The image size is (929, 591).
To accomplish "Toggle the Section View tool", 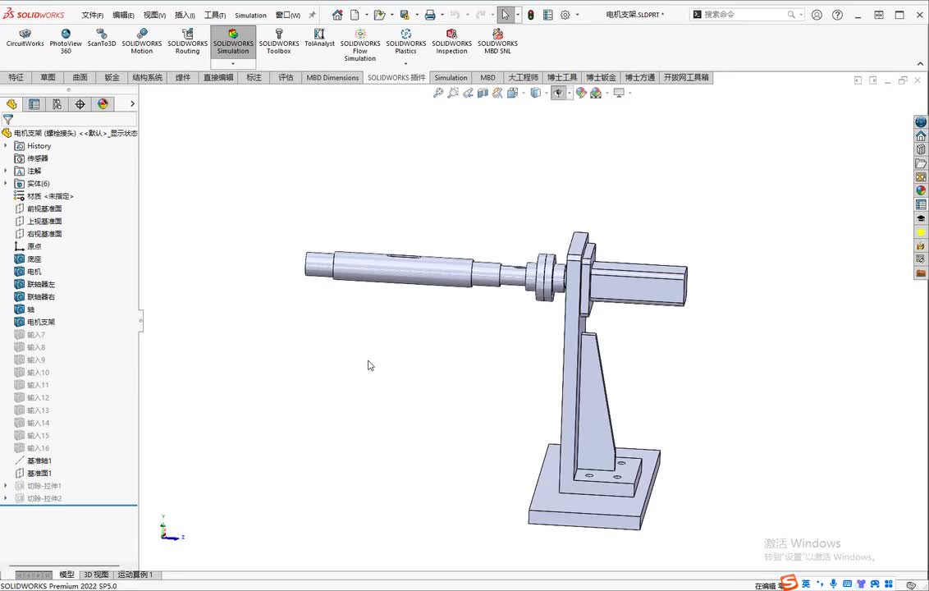I will [483, 93].
